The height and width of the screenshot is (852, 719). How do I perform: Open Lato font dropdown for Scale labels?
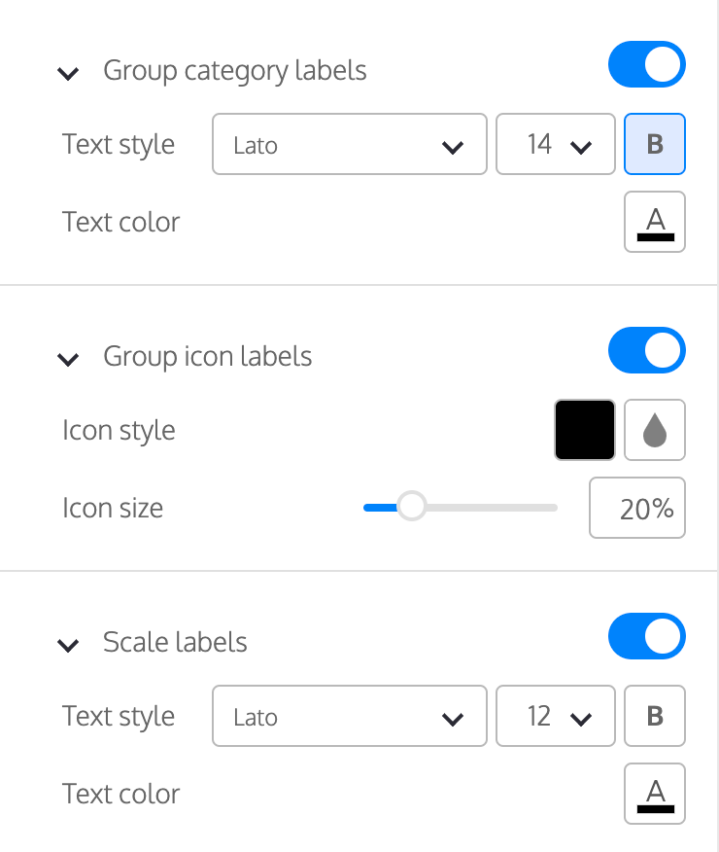pyautogui.click(x=350, y=716)
